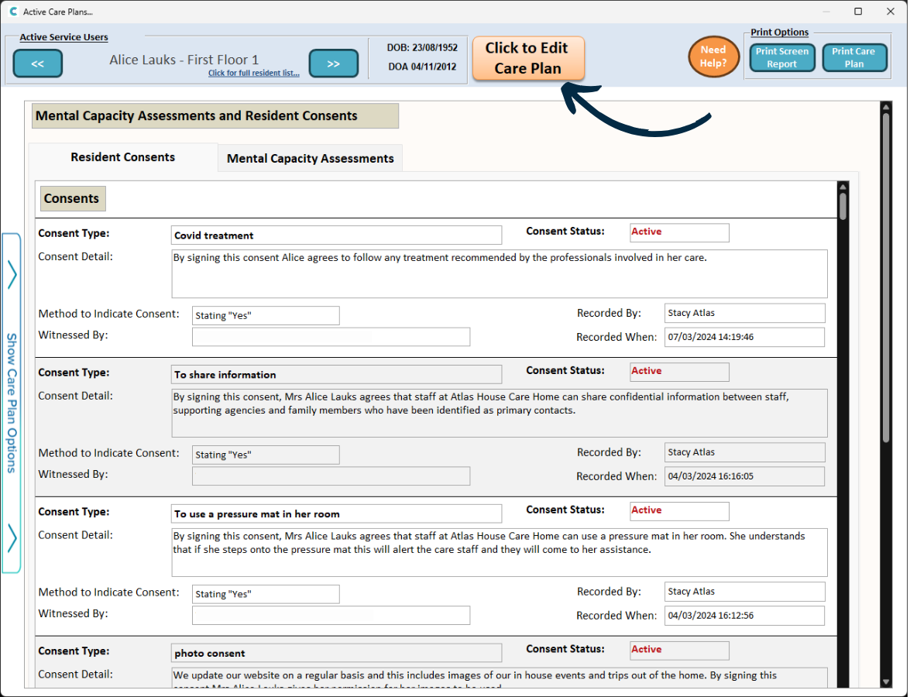Click Witnessed By field for pressure mat consent
The width and height of the screenshot is (910, 697).
[x=331, y=615]
